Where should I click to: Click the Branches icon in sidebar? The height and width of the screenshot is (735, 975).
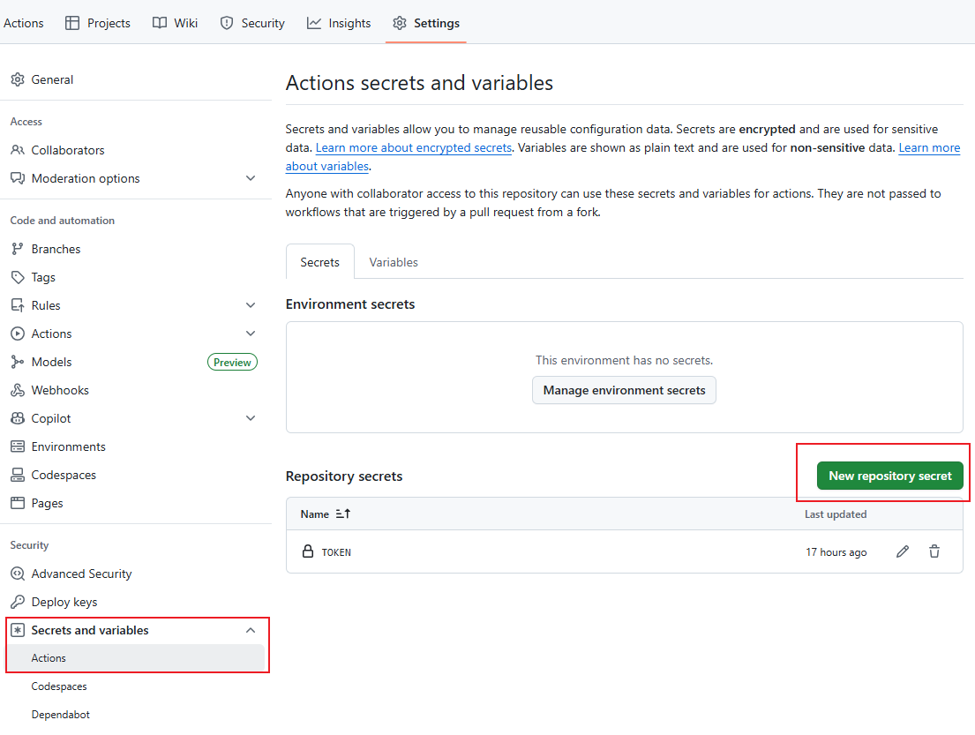pyautogui.click(x=18, y=249)
